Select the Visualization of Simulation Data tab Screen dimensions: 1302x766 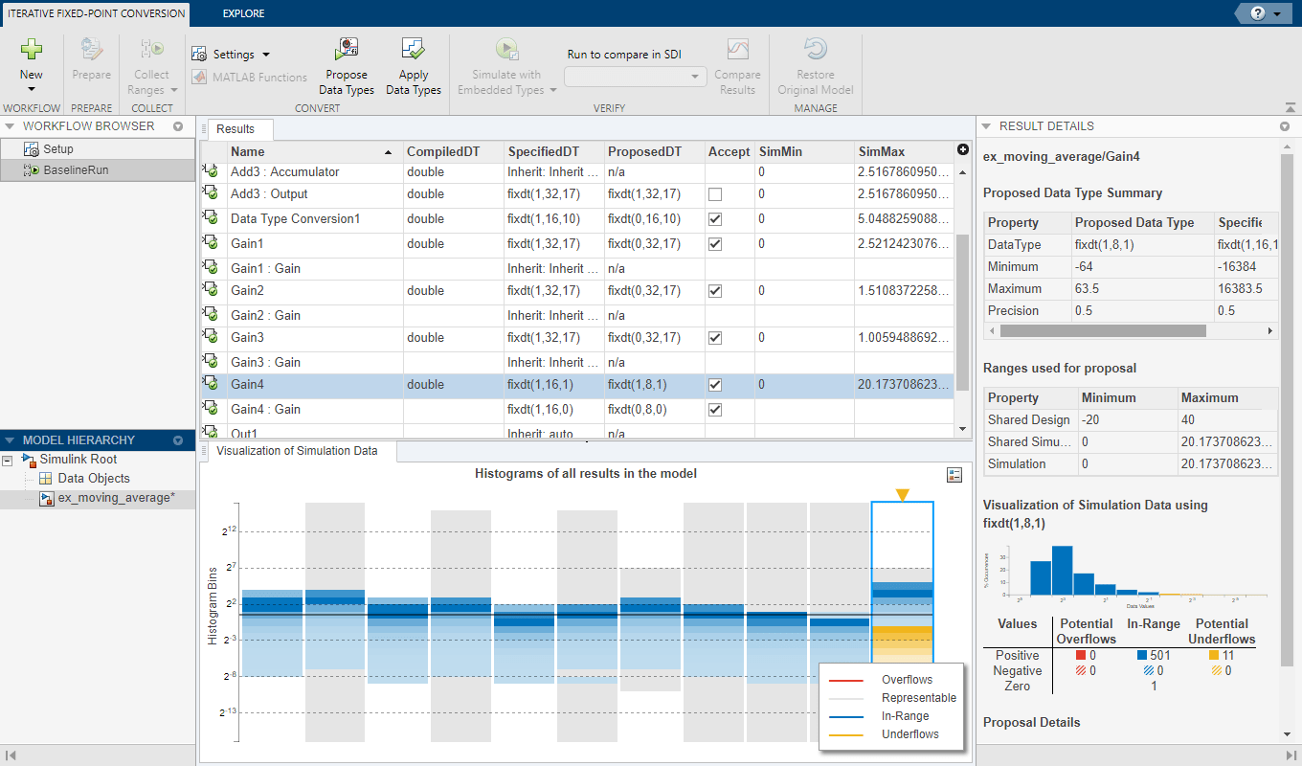tap(297, 451)
